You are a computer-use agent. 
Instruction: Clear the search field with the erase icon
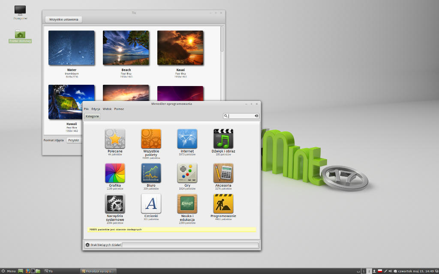pos(256,116)
